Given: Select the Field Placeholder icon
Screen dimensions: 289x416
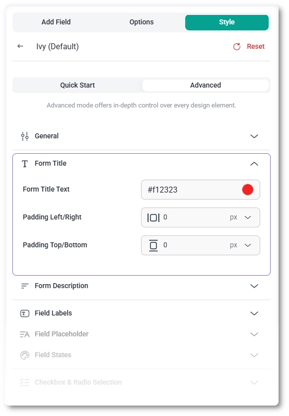Looking at the screenshot, I should click(x=23, y=334).
